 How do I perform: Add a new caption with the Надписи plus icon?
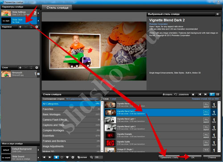click(x=21, y=27)
